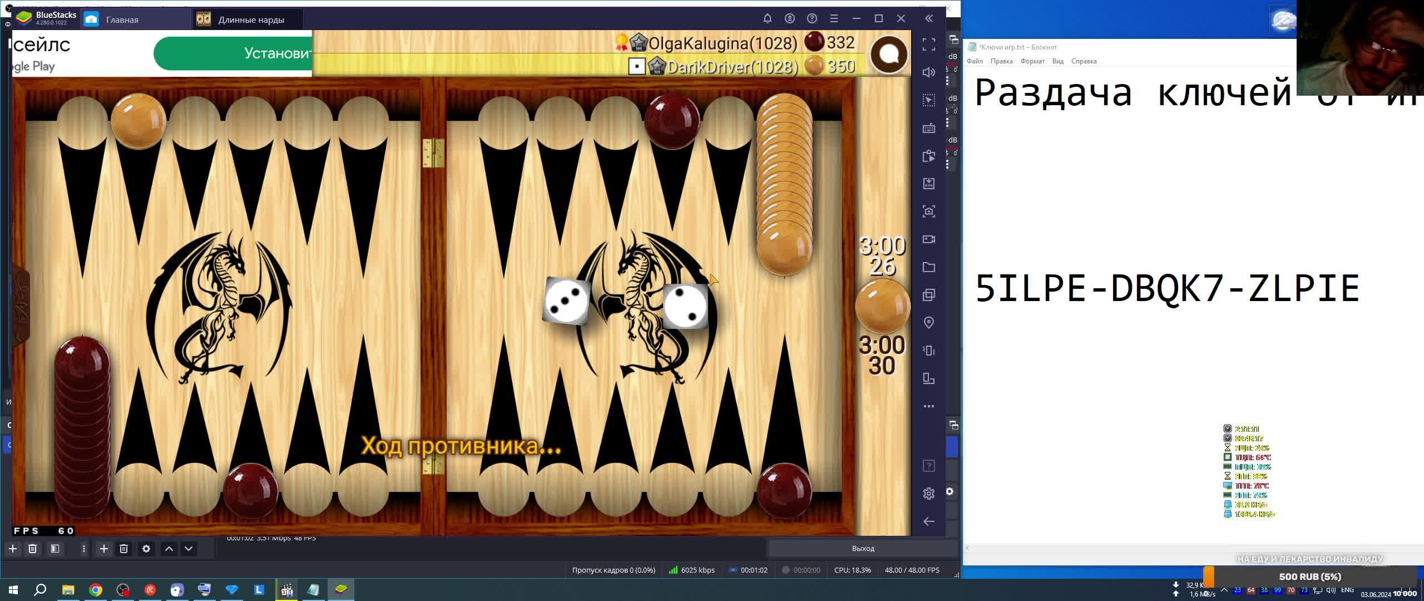Collapse BlueStacks sidebar with double chevron

(x=928, y=18)
